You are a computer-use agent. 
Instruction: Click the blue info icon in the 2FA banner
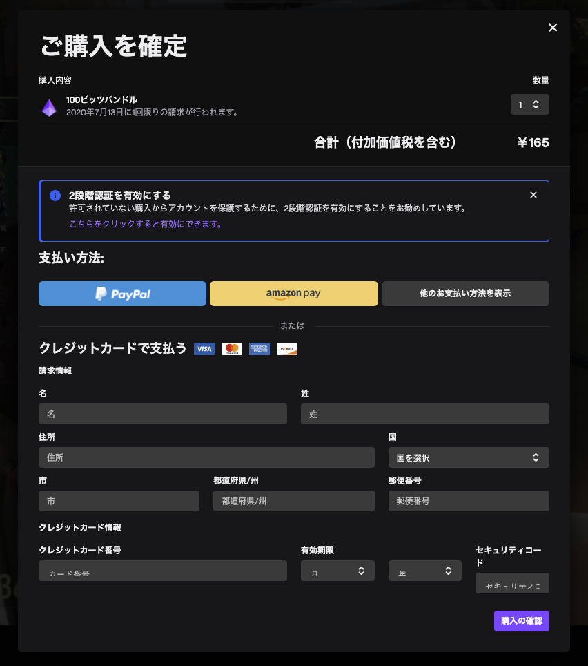[x=55, y=196]
